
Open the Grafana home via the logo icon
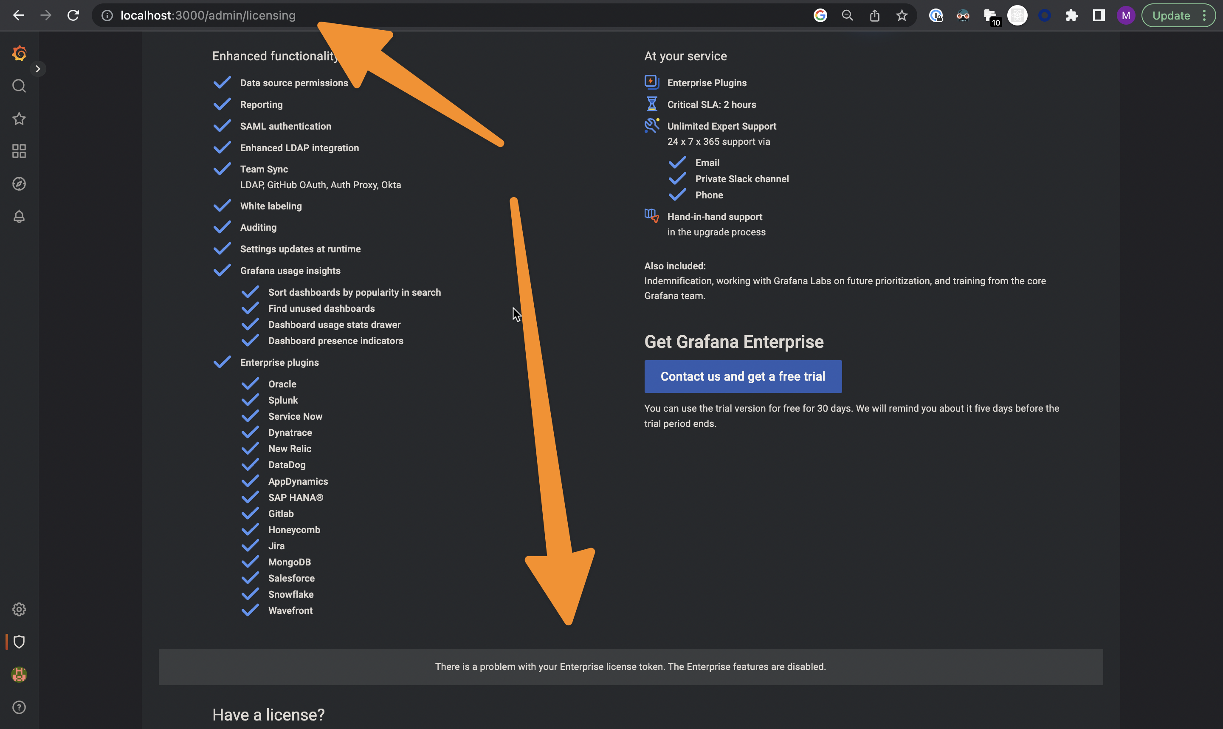19,53
